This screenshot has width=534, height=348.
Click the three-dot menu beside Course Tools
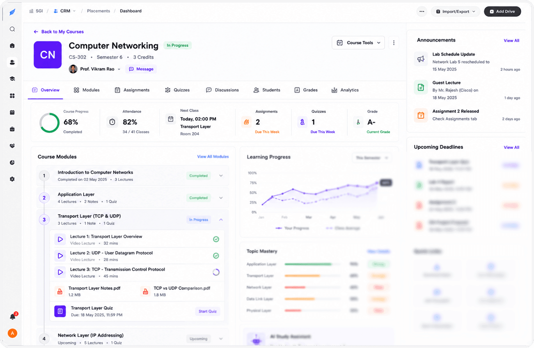[394, 43]
